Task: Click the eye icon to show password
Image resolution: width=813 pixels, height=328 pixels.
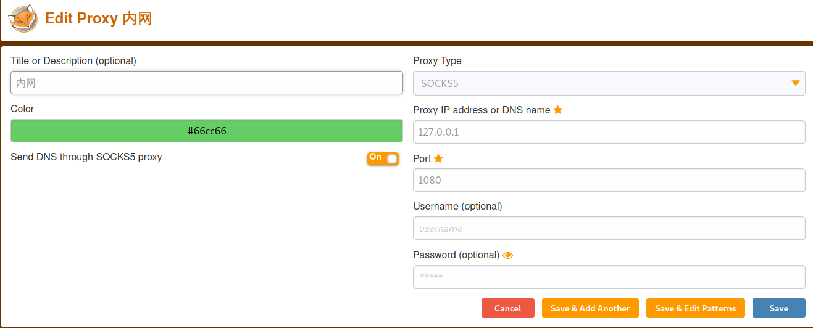Action: coord(508,255)
